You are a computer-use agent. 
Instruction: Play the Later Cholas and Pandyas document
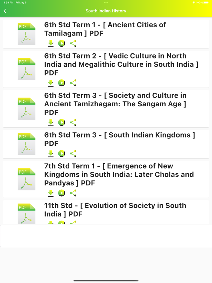point(61,193)
